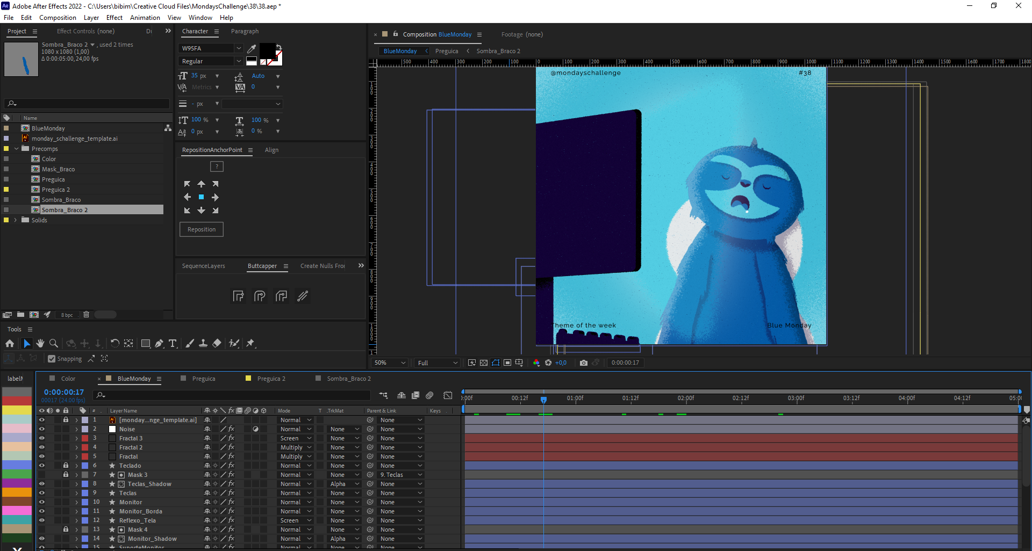1032x551 pixels.
Task: Select the Rotation tool
Action: pos(114,343)
